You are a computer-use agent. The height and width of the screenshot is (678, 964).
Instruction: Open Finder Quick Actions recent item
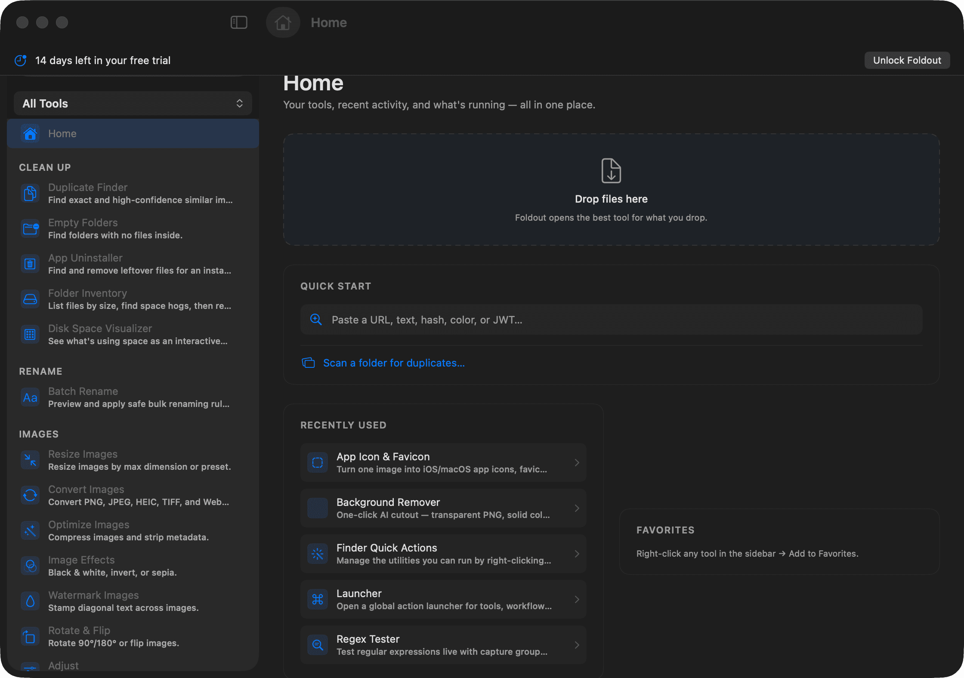point(443,554)
